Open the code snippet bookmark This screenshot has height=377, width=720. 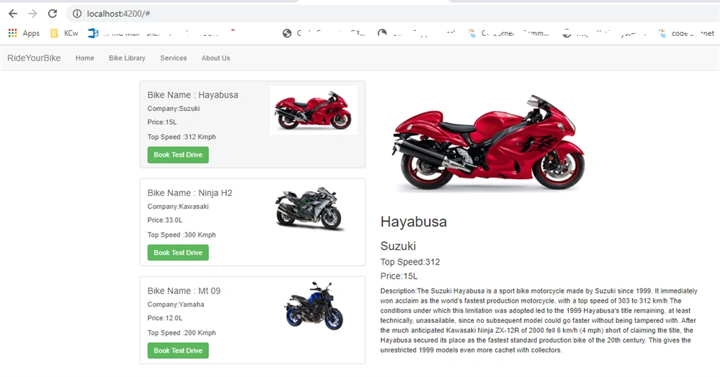(686, 33)
